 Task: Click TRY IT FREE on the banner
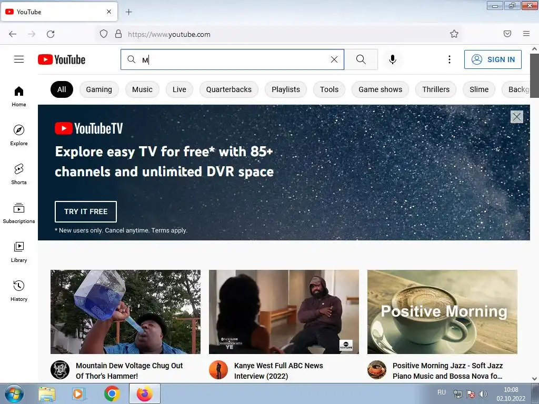[x=86, y=211]
